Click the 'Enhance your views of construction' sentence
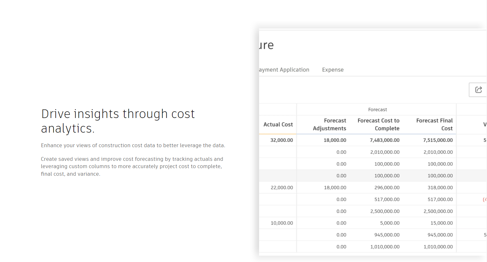Viewport: 487px width, 262px height. point(133,146)
